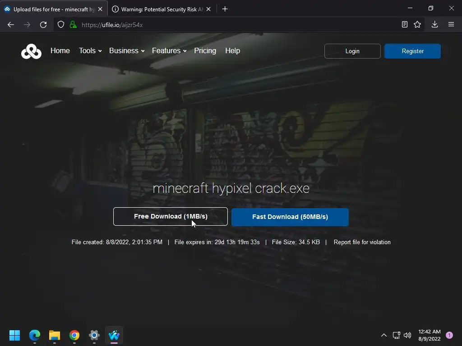
Task: Minimize the browser window
Action: click(410, 8)
